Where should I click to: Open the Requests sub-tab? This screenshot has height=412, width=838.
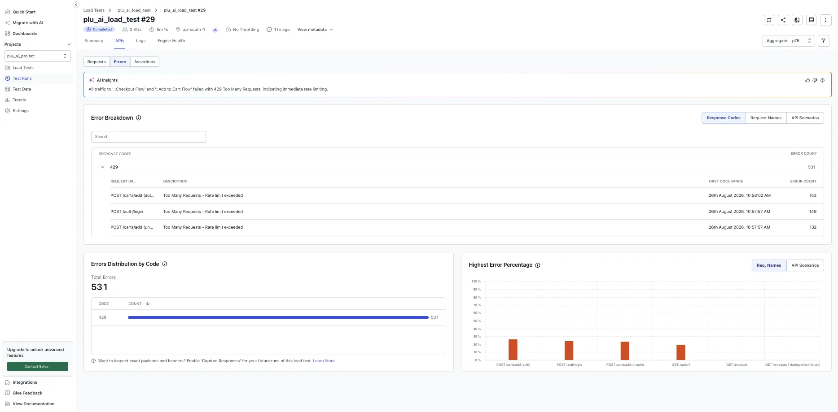click(97, 62)
